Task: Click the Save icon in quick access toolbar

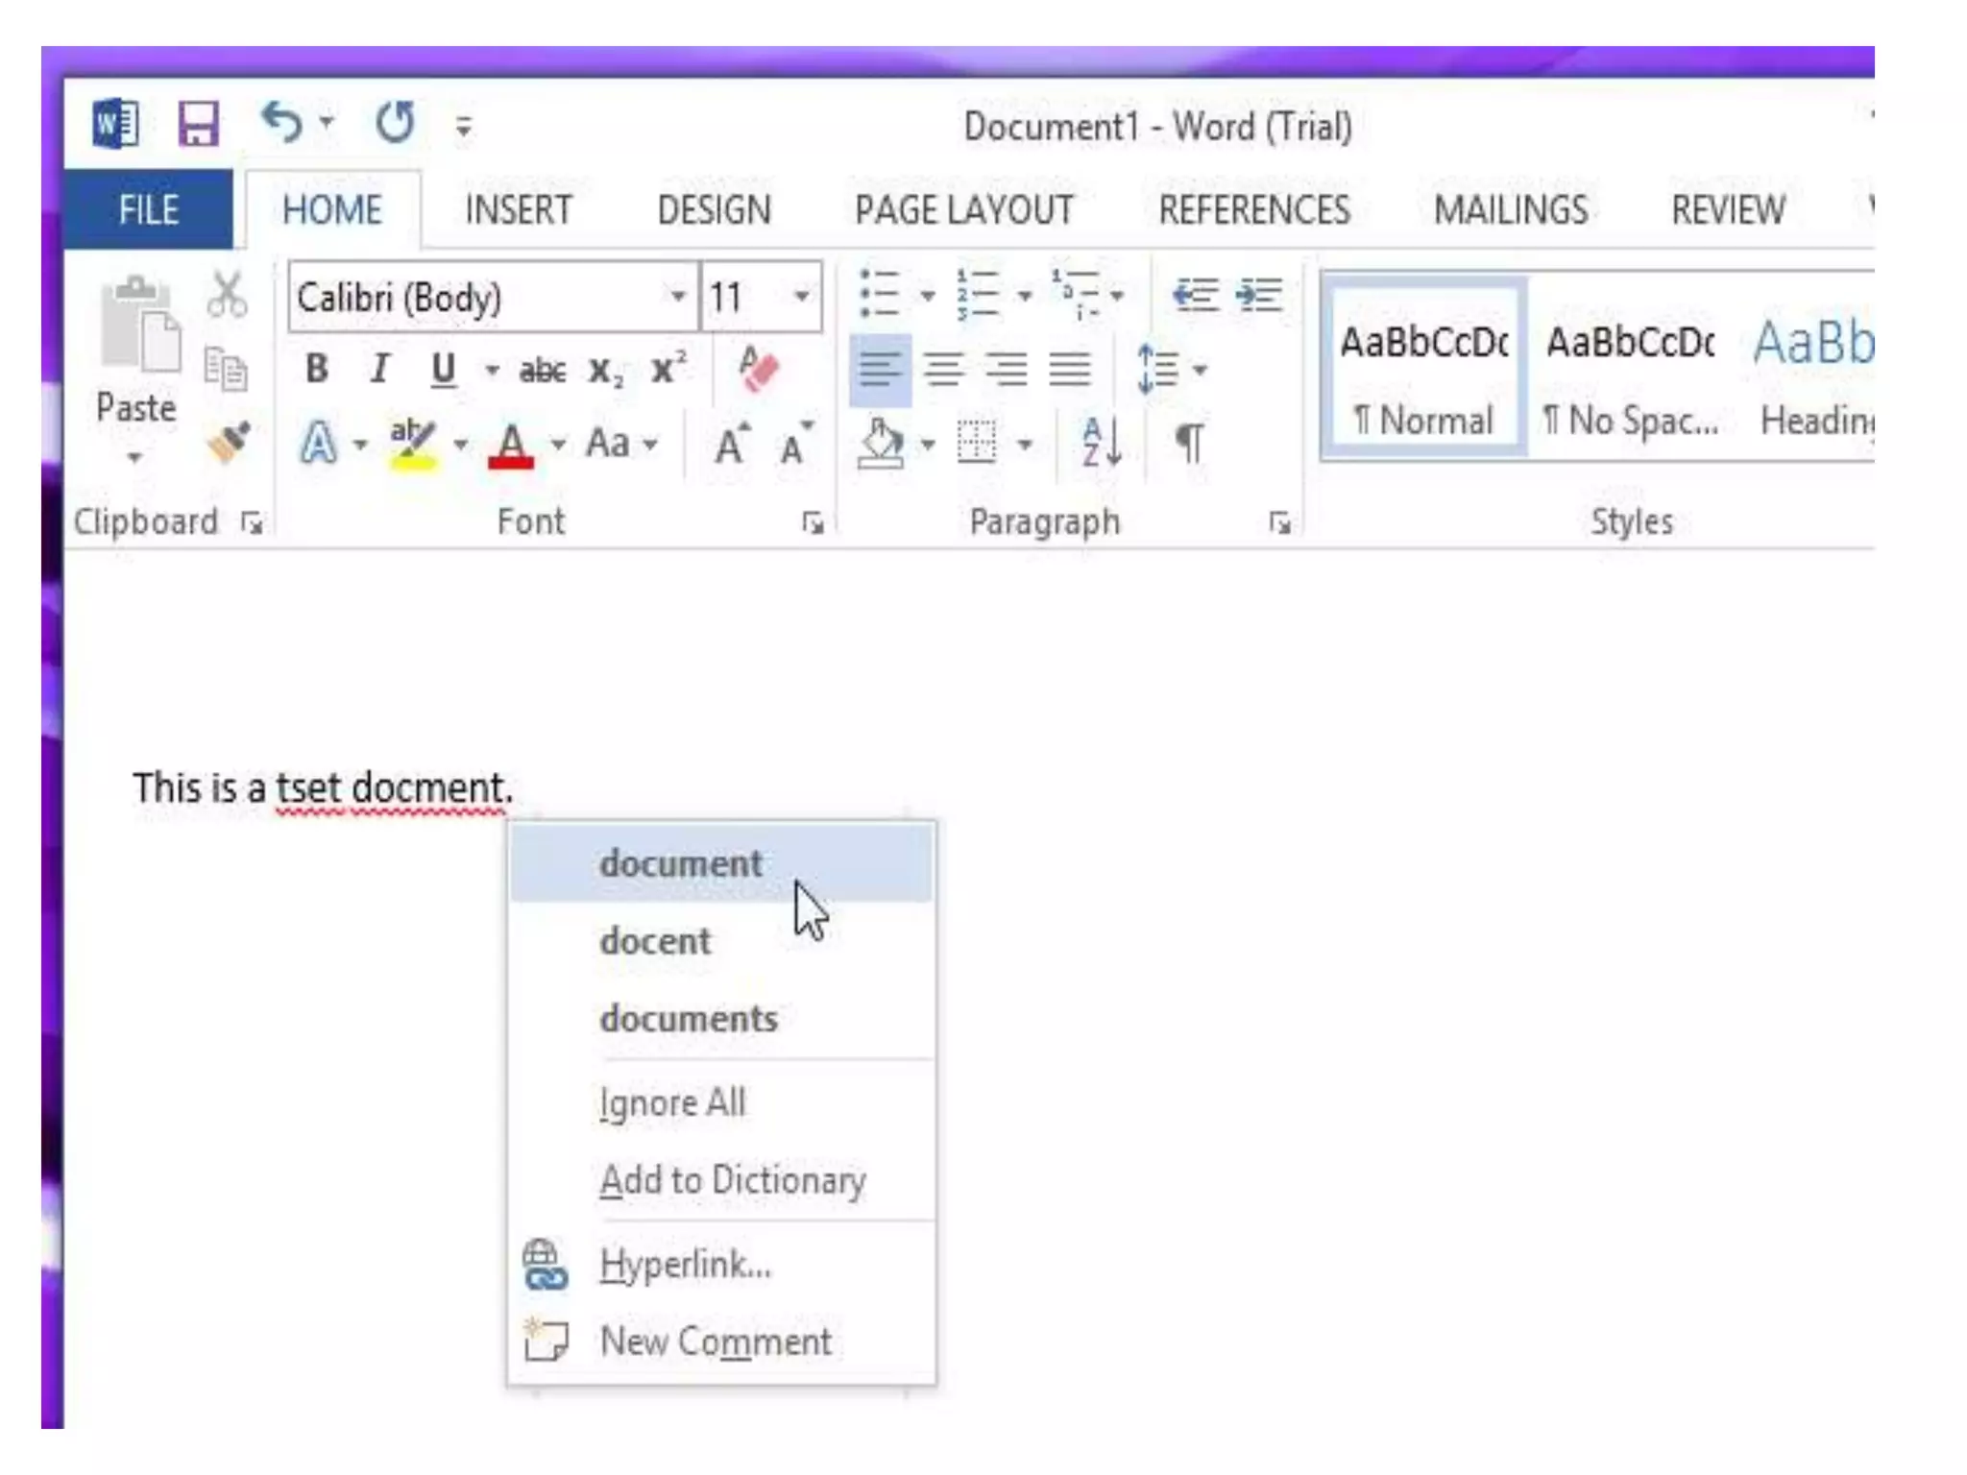Action: point(198,124)
